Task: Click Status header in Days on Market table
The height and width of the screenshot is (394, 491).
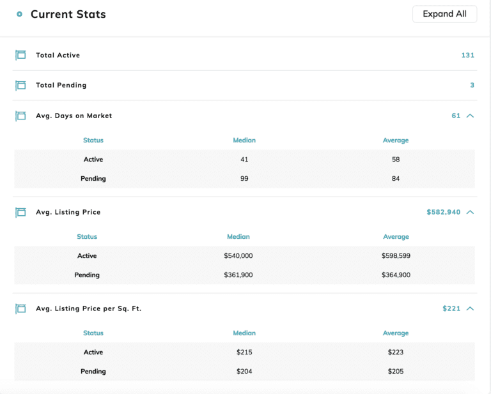Action: pyautogui.click(x=93, y=140)
